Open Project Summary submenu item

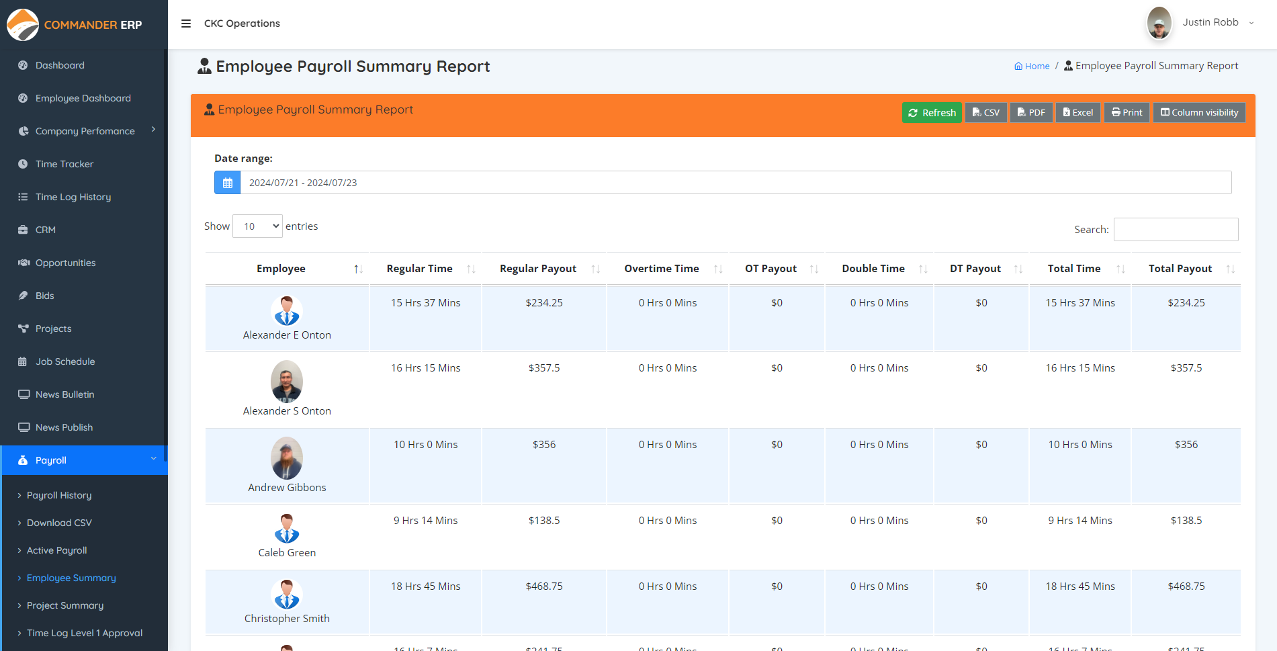tap(65, 605)
